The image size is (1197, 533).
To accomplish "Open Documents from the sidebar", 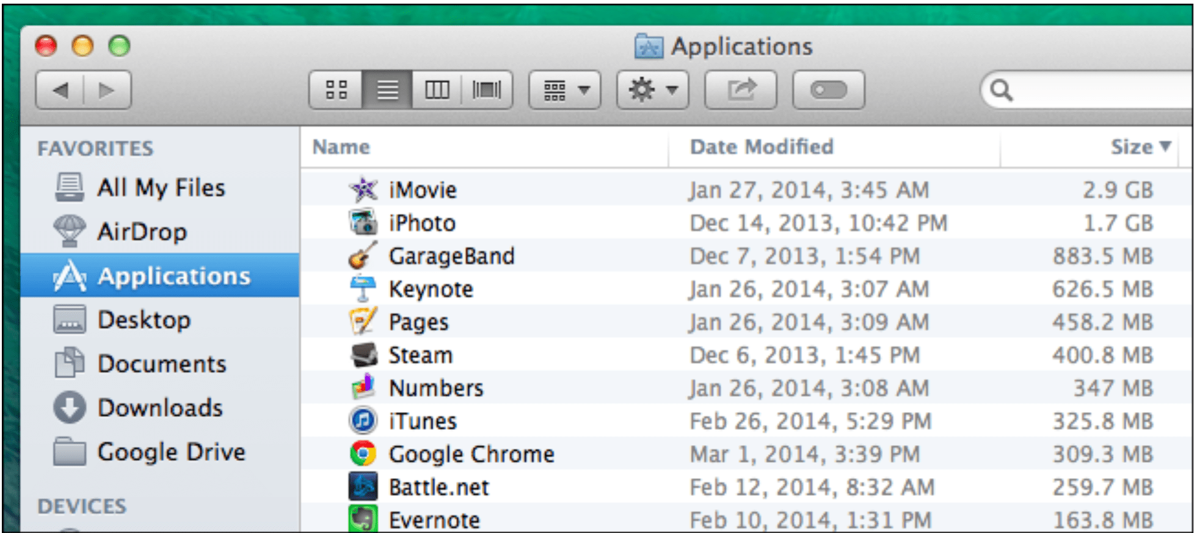I will click(x=160, y=363).
